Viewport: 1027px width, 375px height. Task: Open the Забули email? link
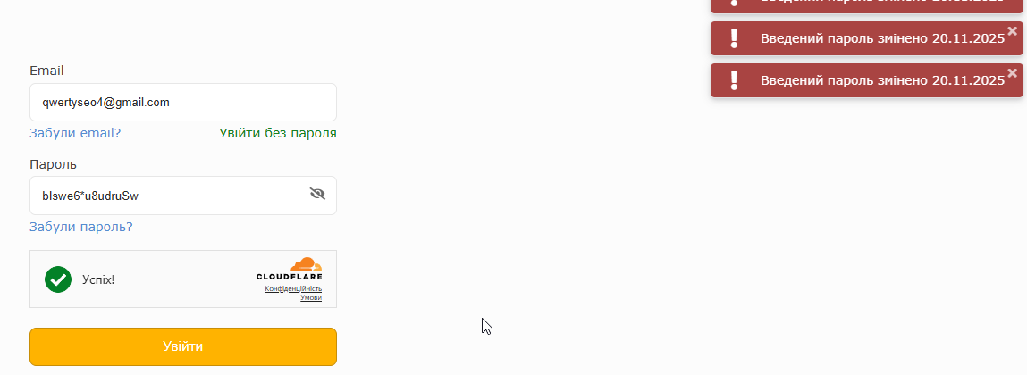coord(75,133)
